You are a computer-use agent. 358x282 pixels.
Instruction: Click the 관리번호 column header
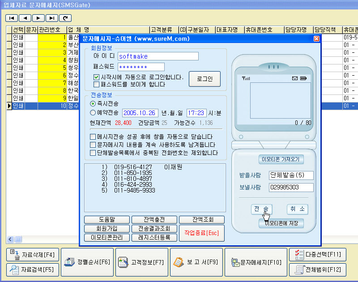pyautogui.click(x=52, y=30)
